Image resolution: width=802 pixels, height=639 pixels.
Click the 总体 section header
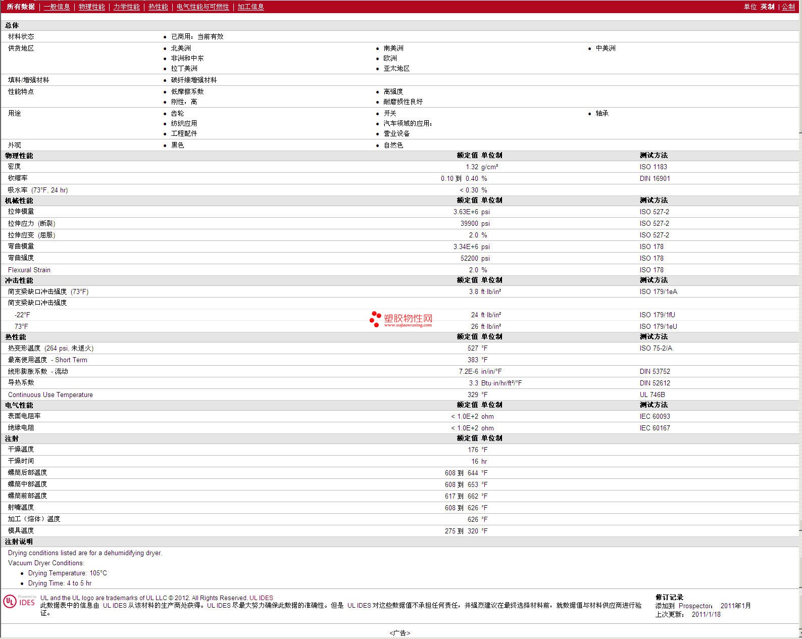coord(12,25)
